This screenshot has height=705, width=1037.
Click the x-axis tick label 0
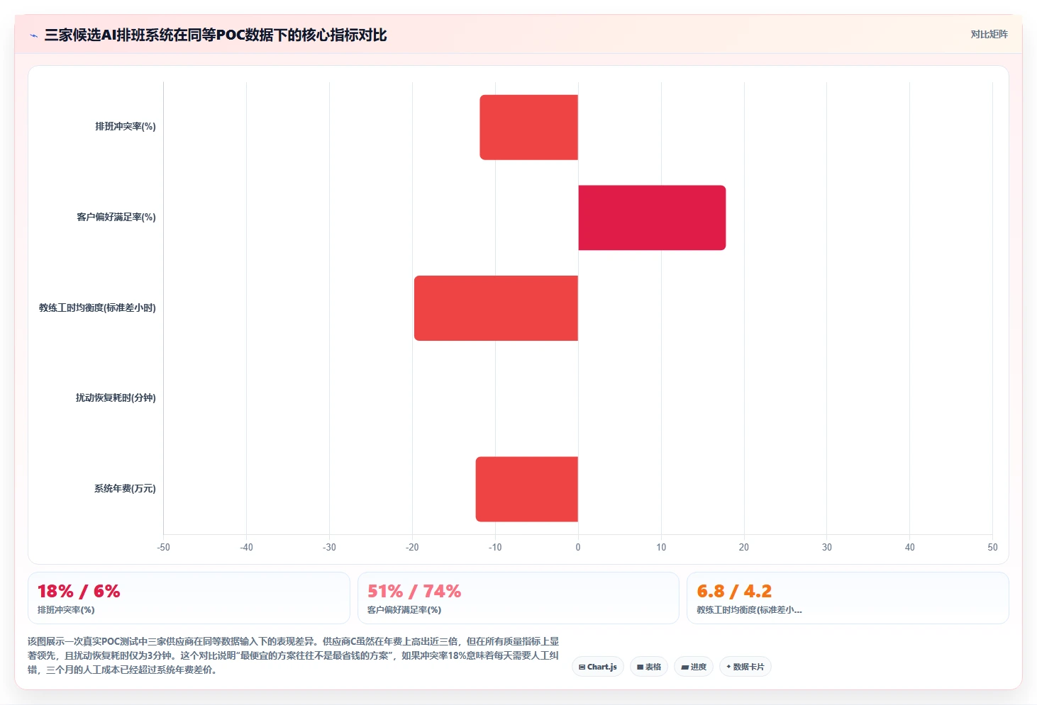(x=578, y=547)
